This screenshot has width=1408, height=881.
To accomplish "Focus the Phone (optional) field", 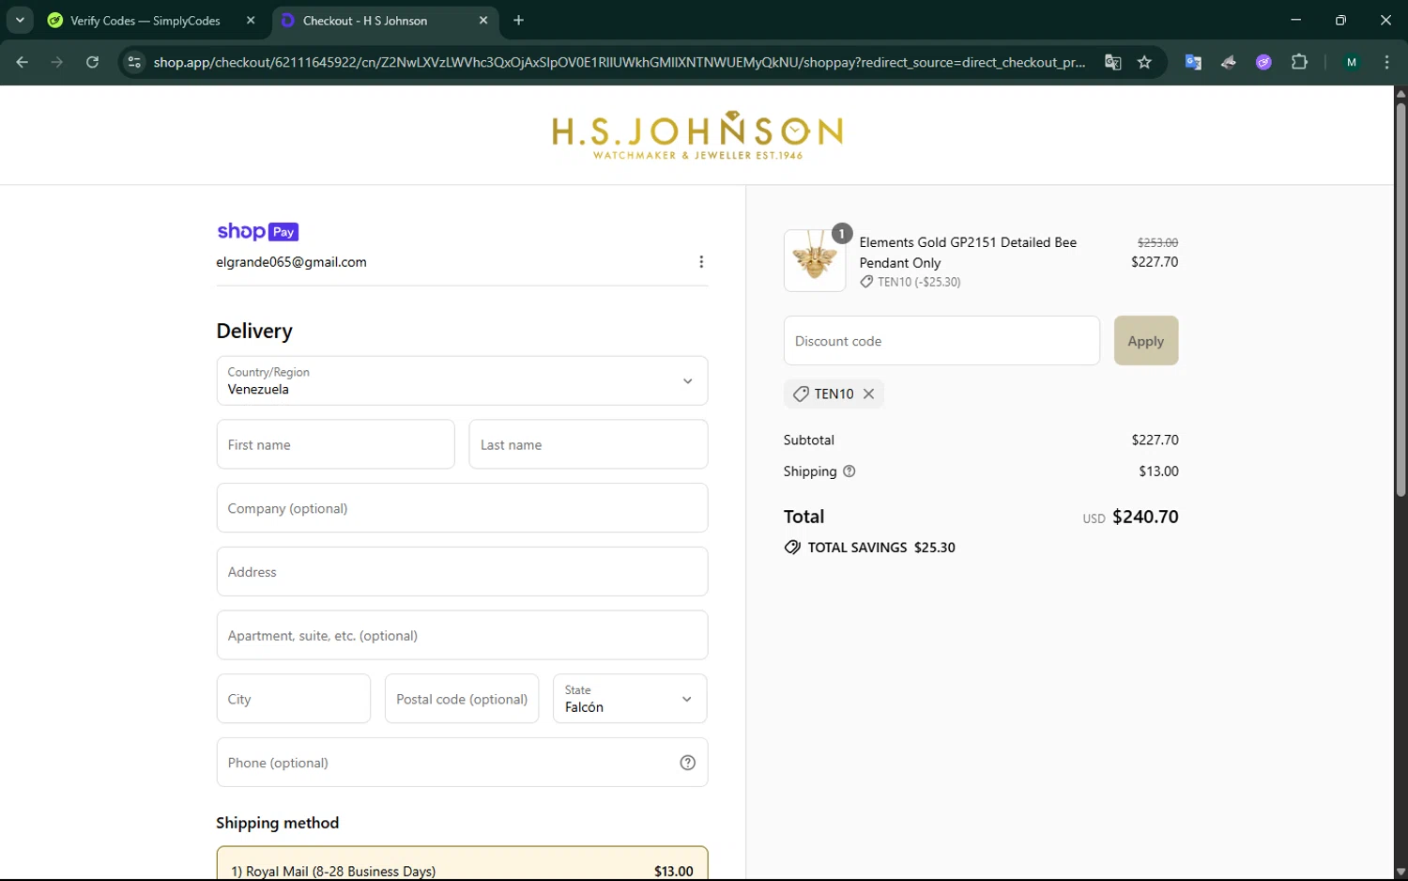I will pos(462,763).
